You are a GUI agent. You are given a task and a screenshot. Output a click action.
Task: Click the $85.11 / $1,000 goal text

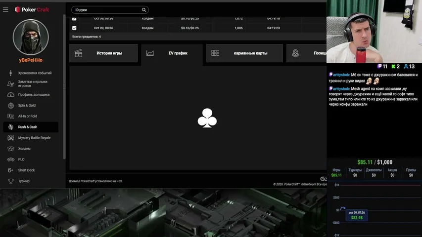pyautogui.click(x=375, y=162)
